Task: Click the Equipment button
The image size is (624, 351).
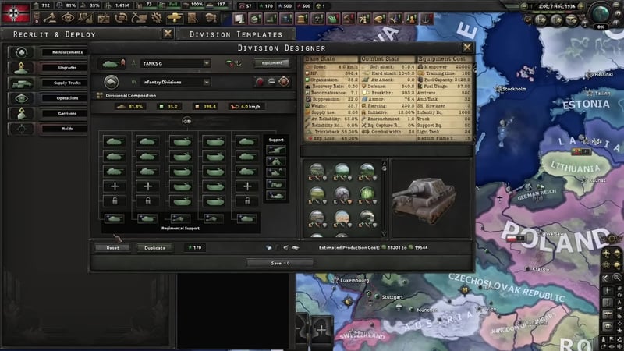Action: pos(272,63)
